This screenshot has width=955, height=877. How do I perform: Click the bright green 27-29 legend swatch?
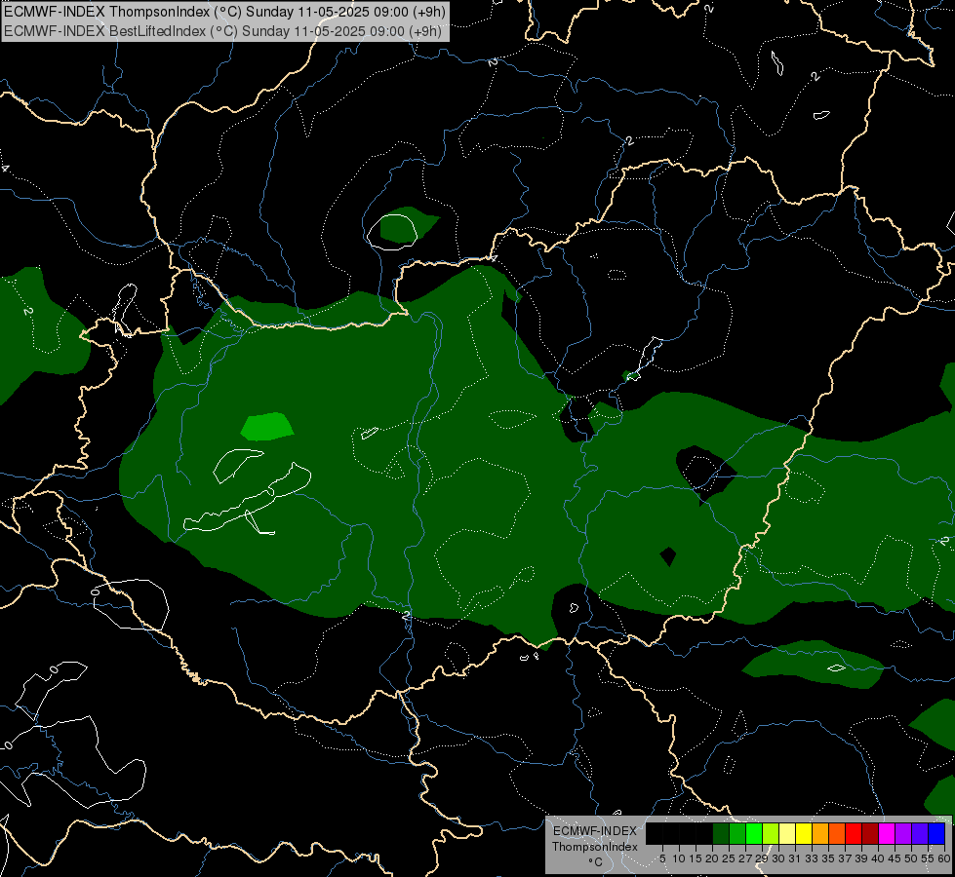[x=754, y=833]
